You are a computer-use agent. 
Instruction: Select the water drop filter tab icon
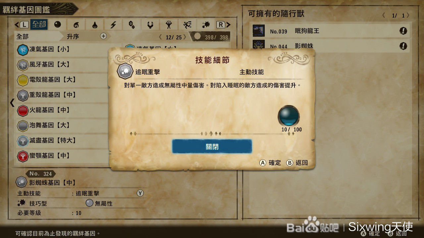[x=95, y=25]
